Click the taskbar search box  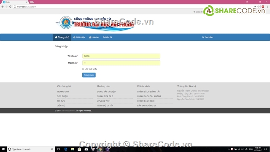pos(31,149)
